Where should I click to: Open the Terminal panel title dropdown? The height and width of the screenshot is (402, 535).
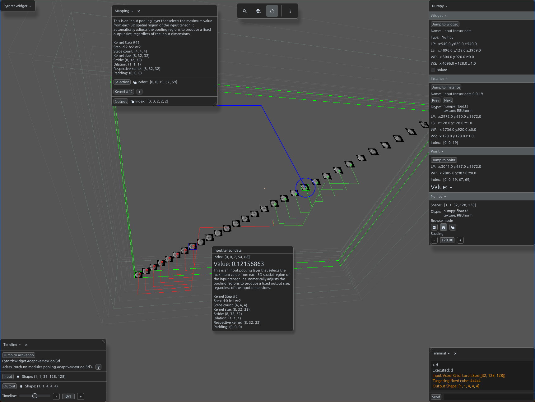click(x=441, y=353)
